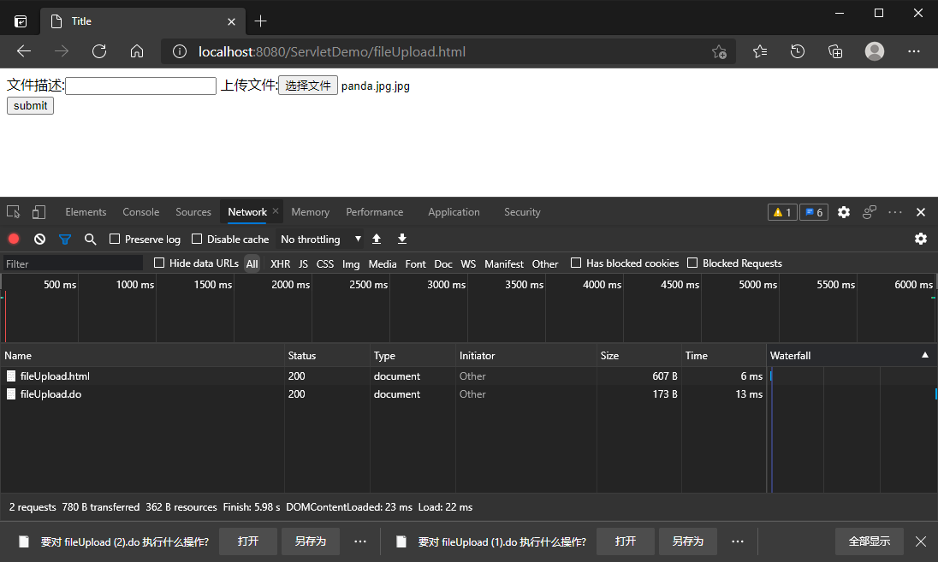This screenshot has width=938, height=562.
Task: Open network search
Action: (x=91, y=240)
